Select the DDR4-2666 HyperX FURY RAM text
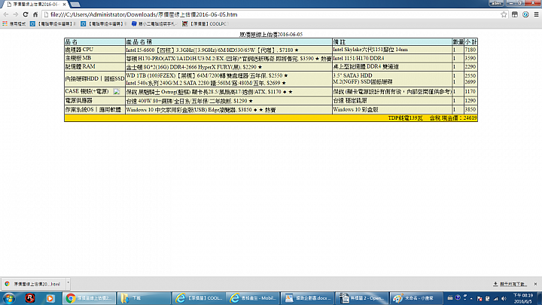Image resolution: width=542 pixels, height=305 pixels. [194, 67]
